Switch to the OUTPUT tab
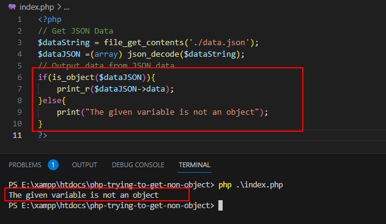 coord(84,165)
